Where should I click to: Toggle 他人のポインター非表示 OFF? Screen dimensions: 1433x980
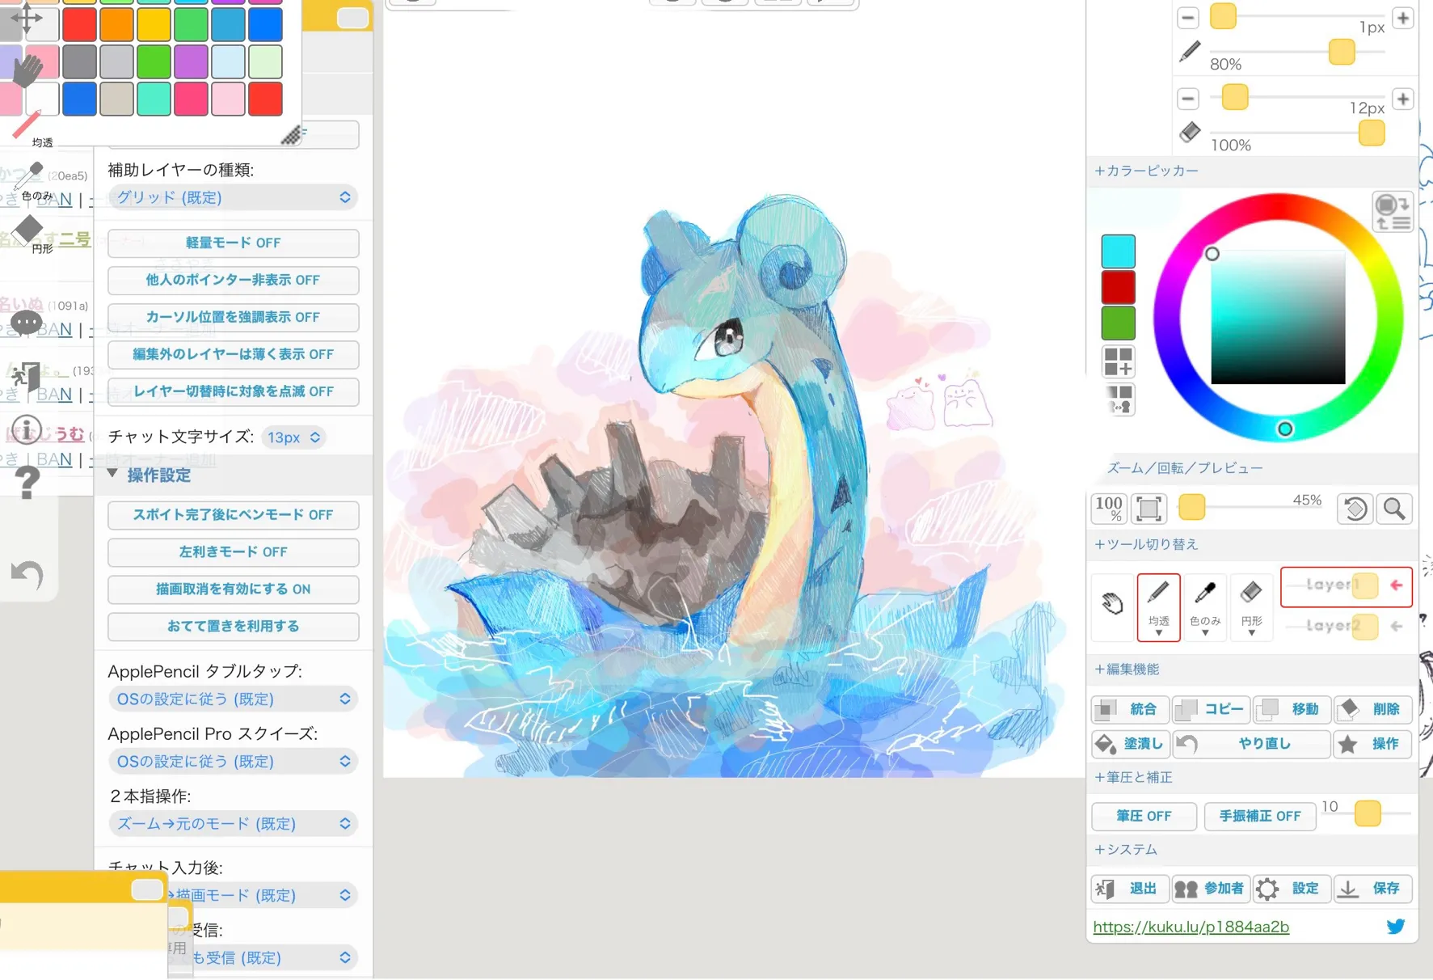click(x=233, y=280)
